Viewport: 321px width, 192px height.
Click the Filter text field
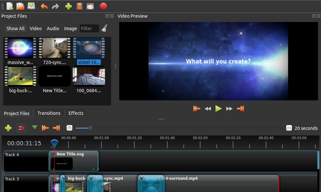coord(89,28)
